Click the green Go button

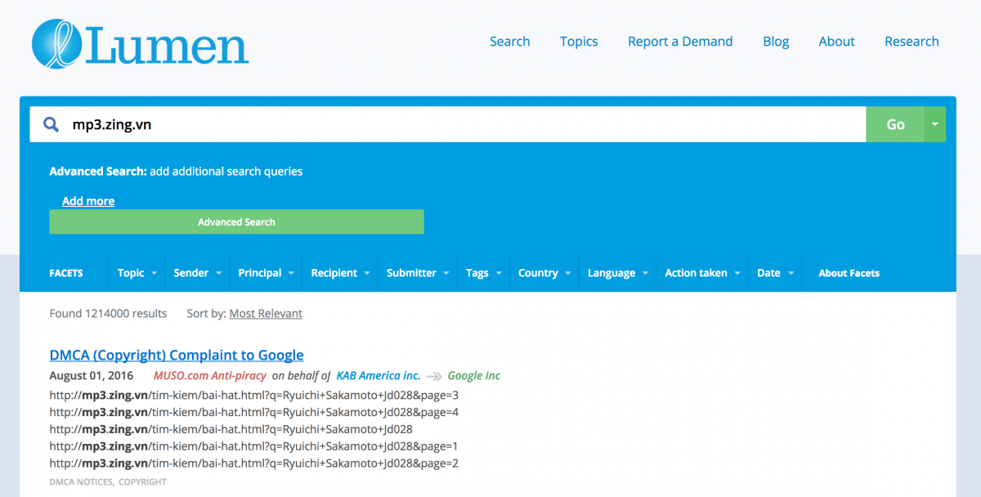[895, 124]
